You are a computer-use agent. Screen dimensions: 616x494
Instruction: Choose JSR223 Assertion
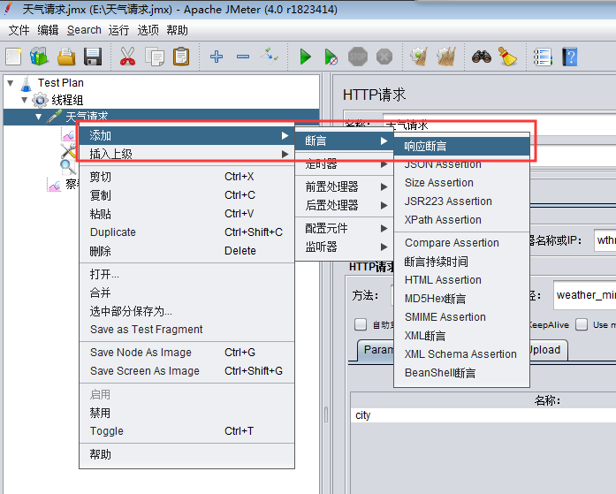point(461,201)
